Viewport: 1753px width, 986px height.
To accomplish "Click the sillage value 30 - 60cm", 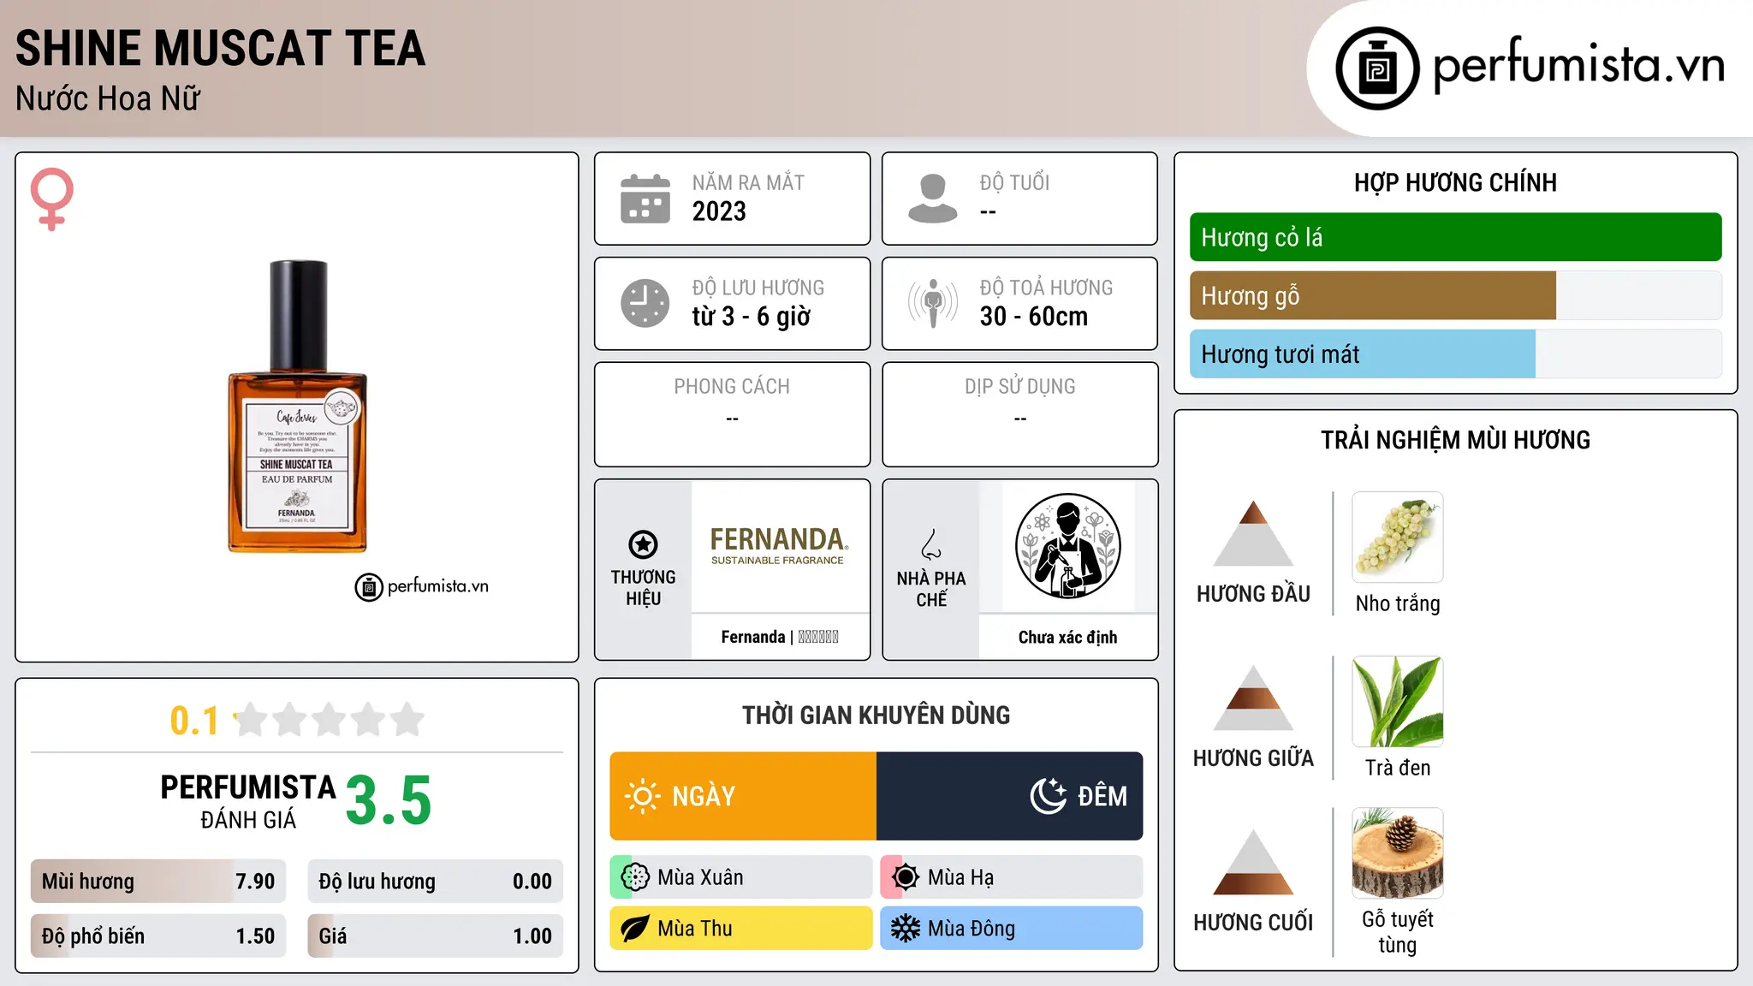I will [x=1034, y=317].
